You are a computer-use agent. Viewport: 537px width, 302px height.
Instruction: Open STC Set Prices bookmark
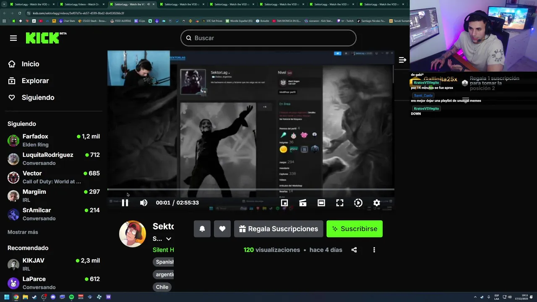[212, 21]
